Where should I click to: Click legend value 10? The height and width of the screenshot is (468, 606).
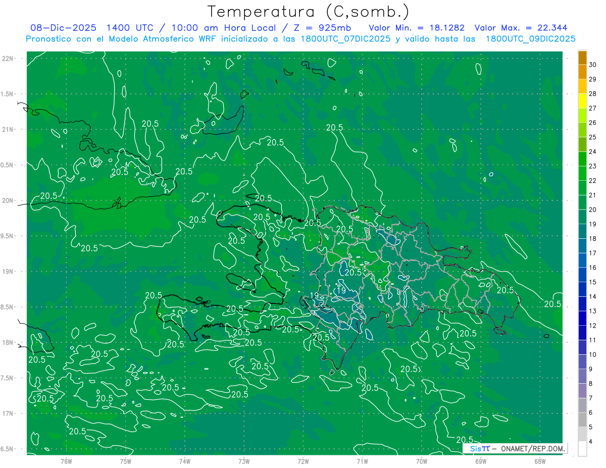click(x=593, y=354)
